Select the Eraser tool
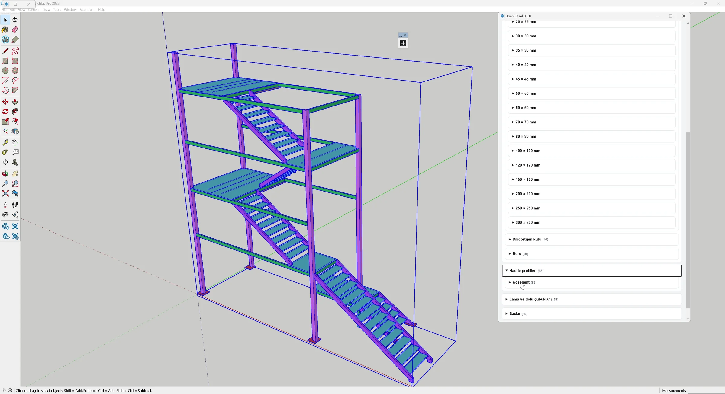 [15, 30]
